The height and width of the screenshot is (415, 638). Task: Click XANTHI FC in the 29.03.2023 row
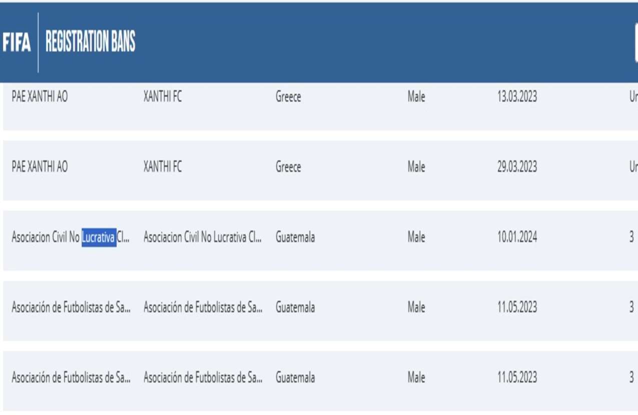pyautogui.click(x=163, y=167)
